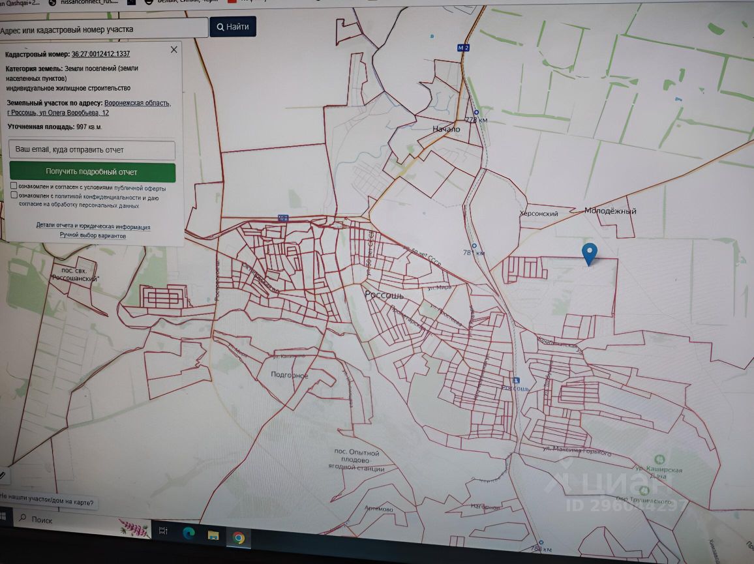
Task: Tick the public offer agreement checkbox
Action: pos(14,186)
